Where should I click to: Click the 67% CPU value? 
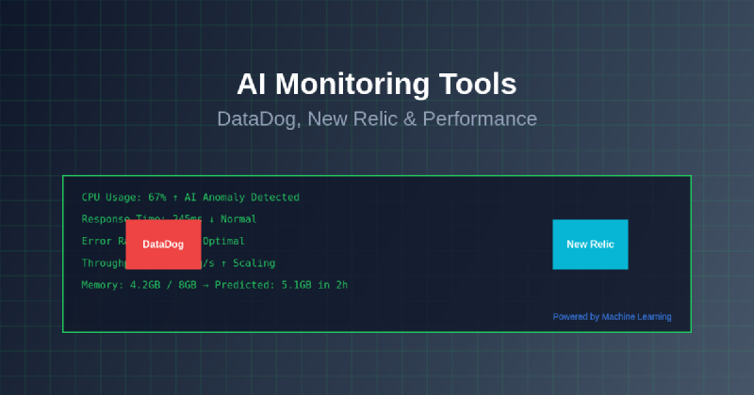(157, 197)
